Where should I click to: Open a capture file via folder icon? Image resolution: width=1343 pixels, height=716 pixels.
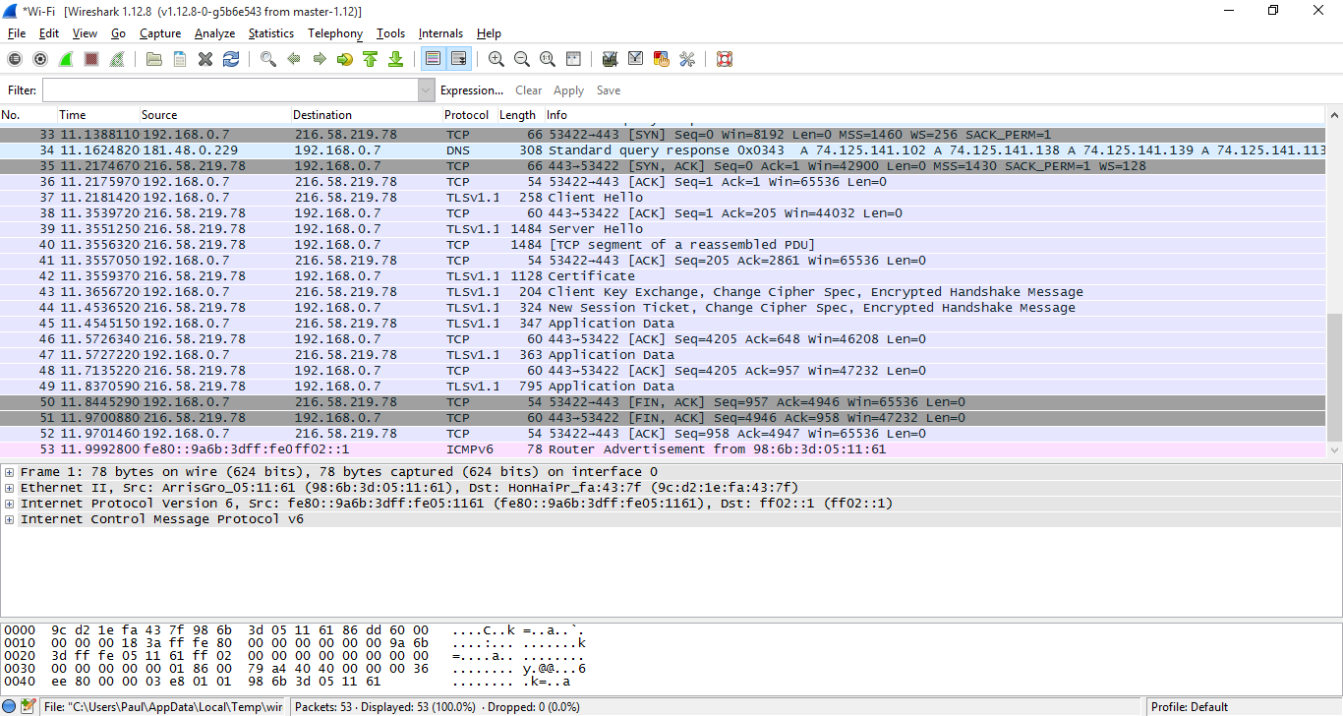point(154,59)
